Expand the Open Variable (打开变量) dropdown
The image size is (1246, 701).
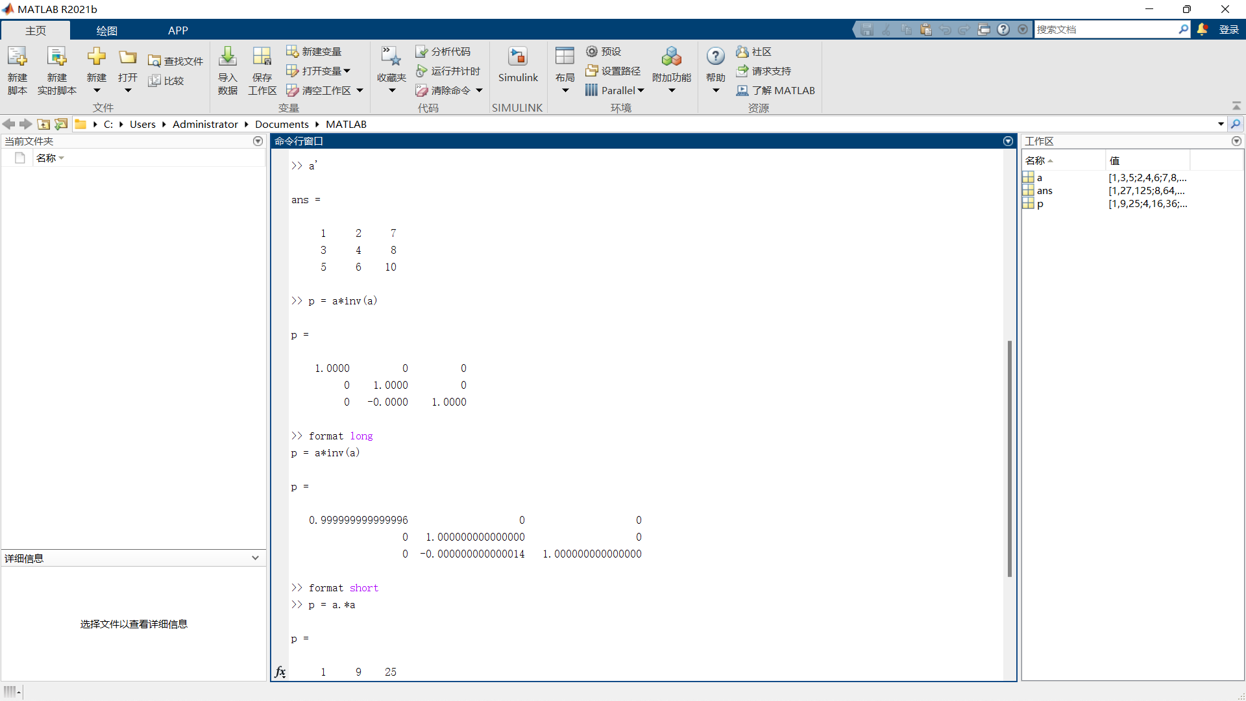point(347,71)
